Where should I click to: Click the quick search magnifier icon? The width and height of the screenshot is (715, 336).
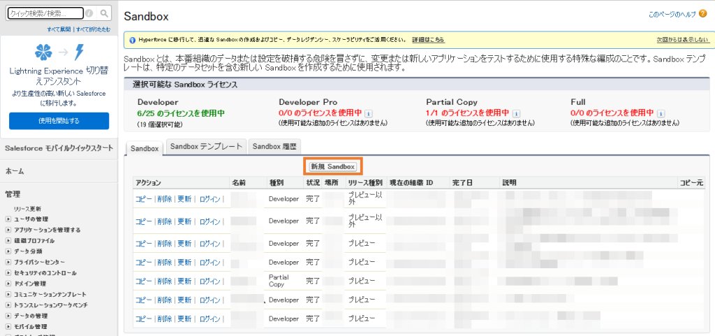coord(104,13)
